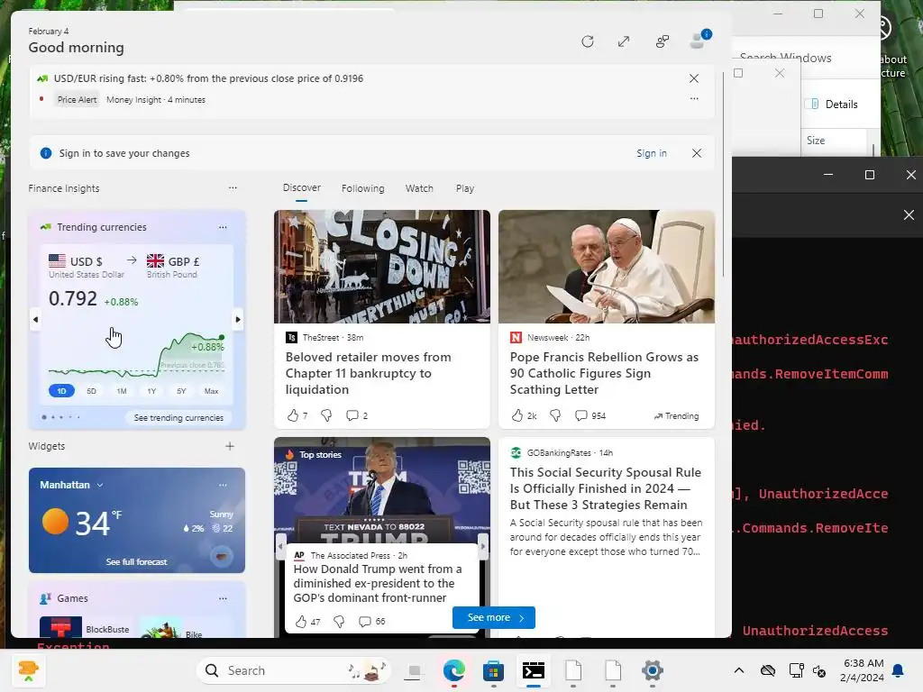Open the notification bell in taskbar

(x=899, y=670)
